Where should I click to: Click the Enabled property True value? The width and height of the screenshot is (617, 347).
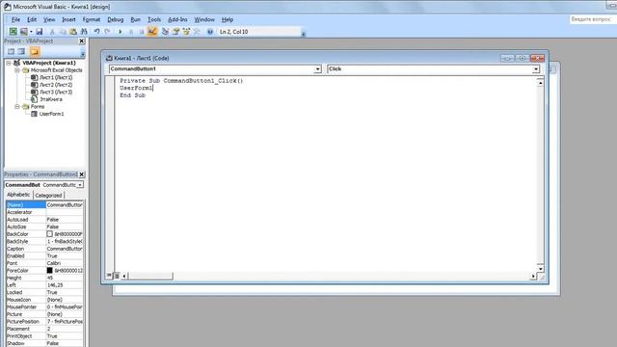pos(65,256)
